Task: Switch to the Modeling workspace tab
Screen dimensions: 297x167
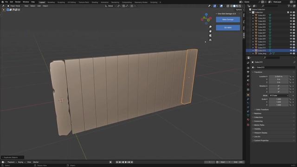Action: 51,2
